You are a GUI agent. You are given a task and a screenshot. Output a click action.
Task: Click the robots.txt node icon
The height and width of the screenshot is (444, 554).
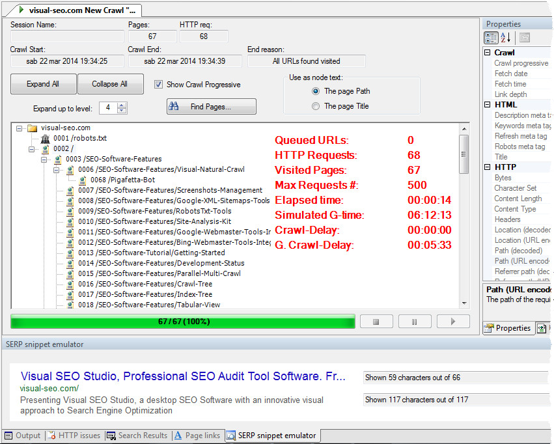45,139
